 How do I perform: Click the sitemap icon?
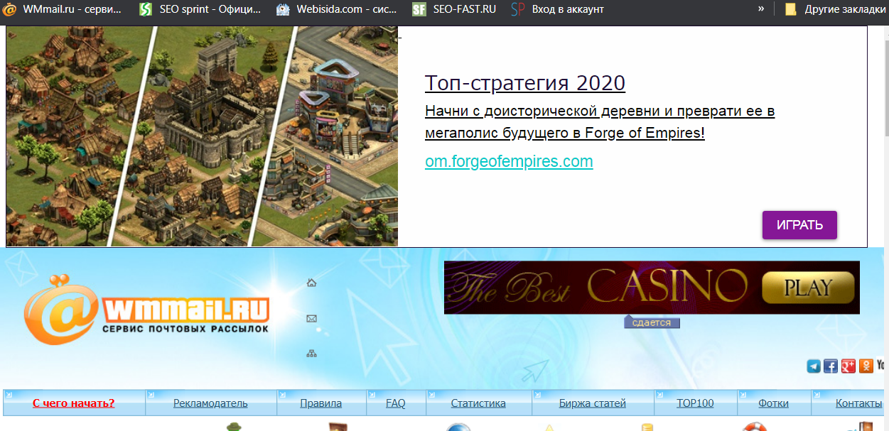pyautogui.click(x=311, y=354)
